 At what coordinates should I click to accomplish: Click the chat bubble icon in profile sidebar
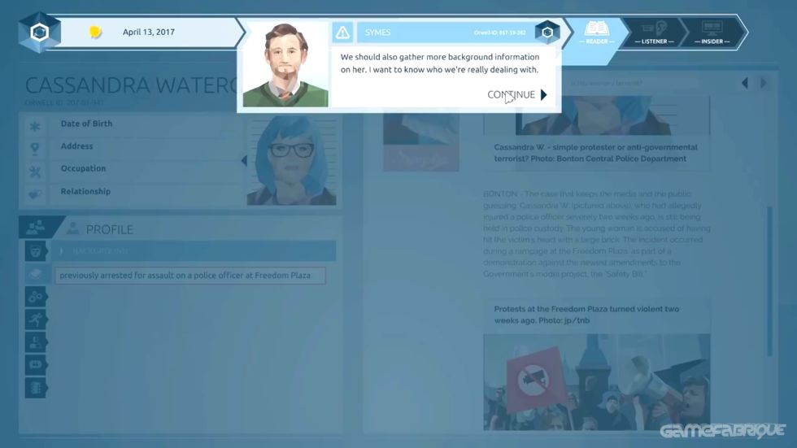click(35, 365)
